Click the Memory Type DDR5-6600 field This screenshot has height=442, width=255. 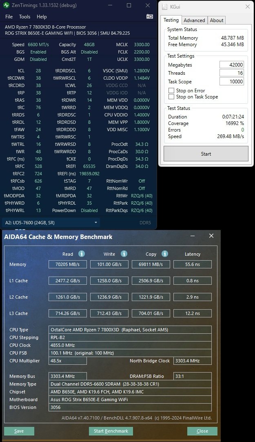pyautogui.click(x=130, y=384)
